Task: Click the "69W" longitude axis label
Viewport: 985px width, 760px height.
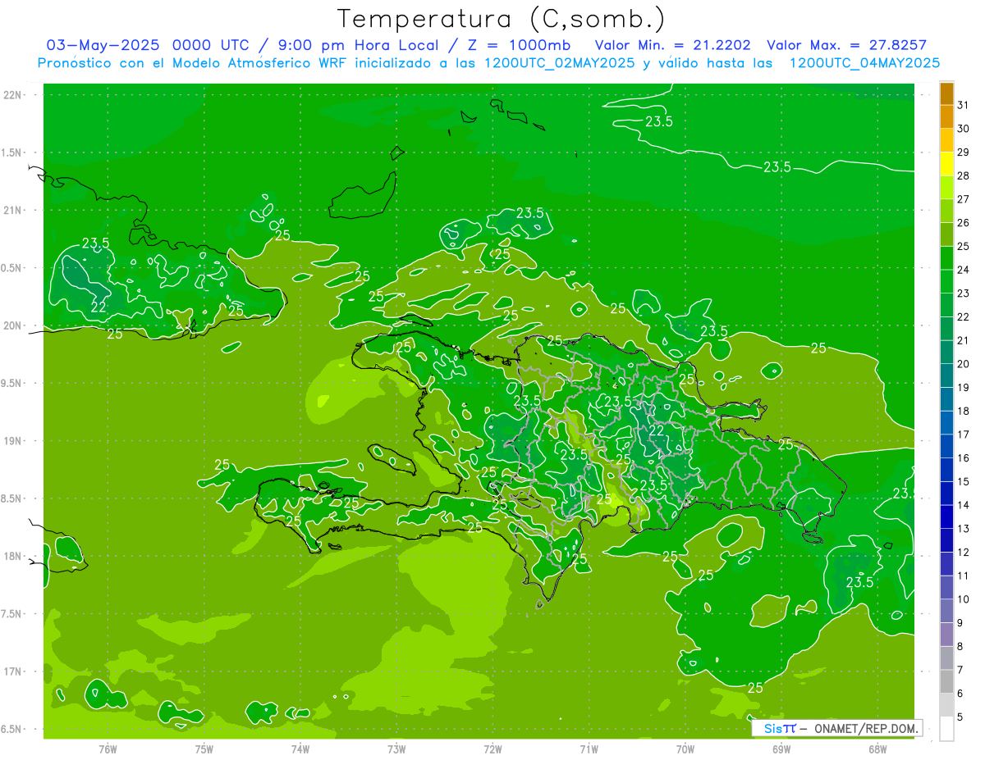Action: (x=781, y=749)
